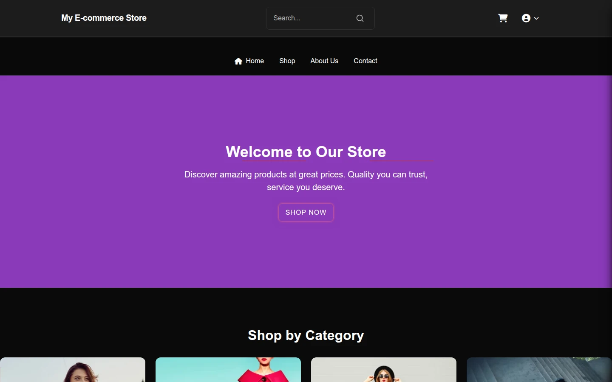Open the category card with black hat woman
The width and height of the screenshot is (612, 382).
tap(384, 370)
